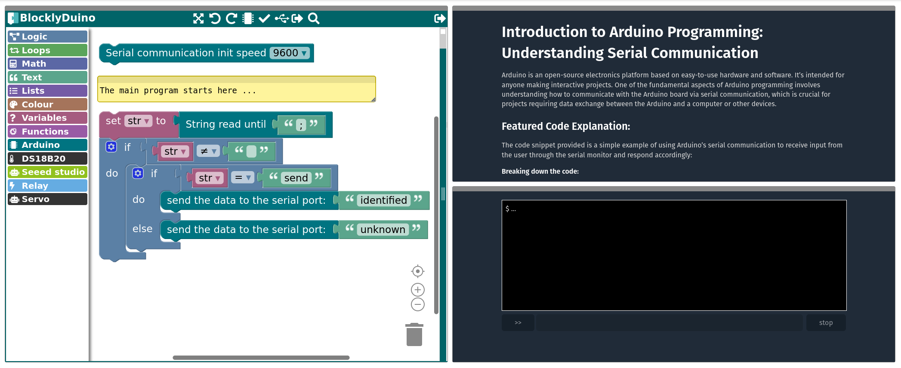901x368 pixels.
Task: Open the = operator dropdown
Action: (242, 178)
